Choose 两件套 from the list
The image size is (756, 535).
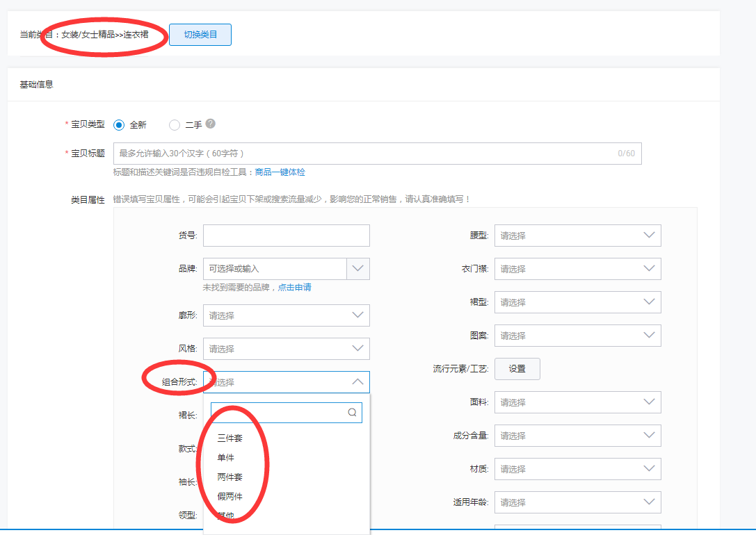(x=230, y=477)
